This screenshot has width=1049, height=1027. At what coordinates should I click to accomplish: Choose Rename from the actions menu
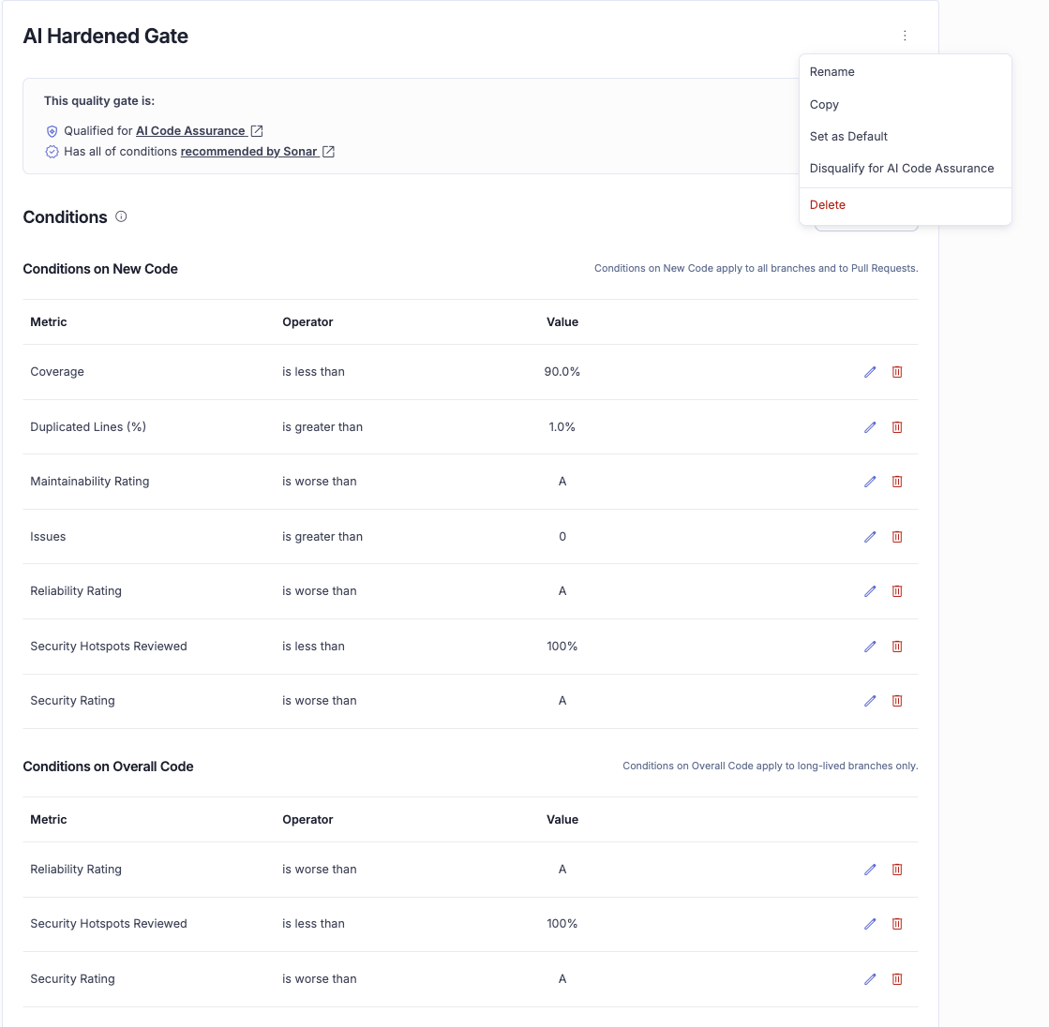point(832,72)
